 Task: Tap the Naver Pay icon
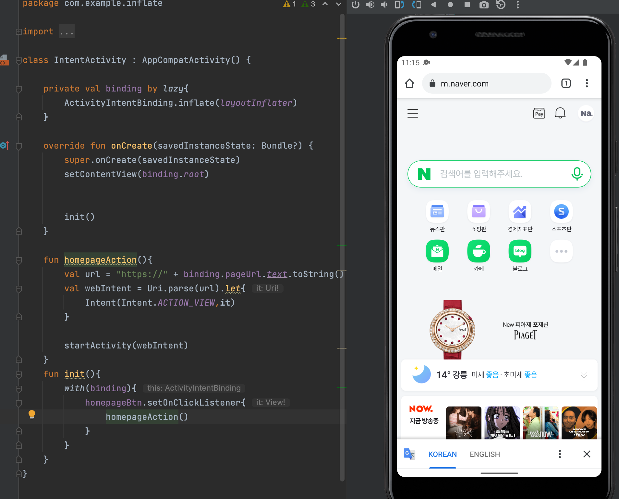539,113
